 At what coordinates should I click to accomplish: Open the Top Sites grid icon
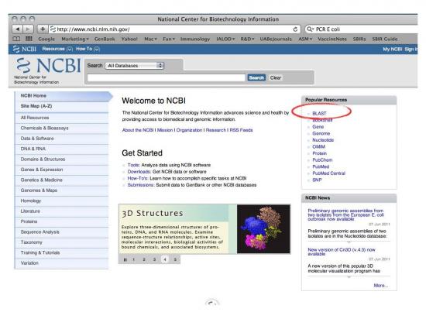click(29, 39)
